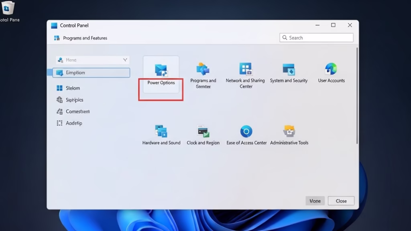The width and height of the screenshot is (411, 231).
Task: Open Hardware and Sound icon
Action: pos(161,132)
